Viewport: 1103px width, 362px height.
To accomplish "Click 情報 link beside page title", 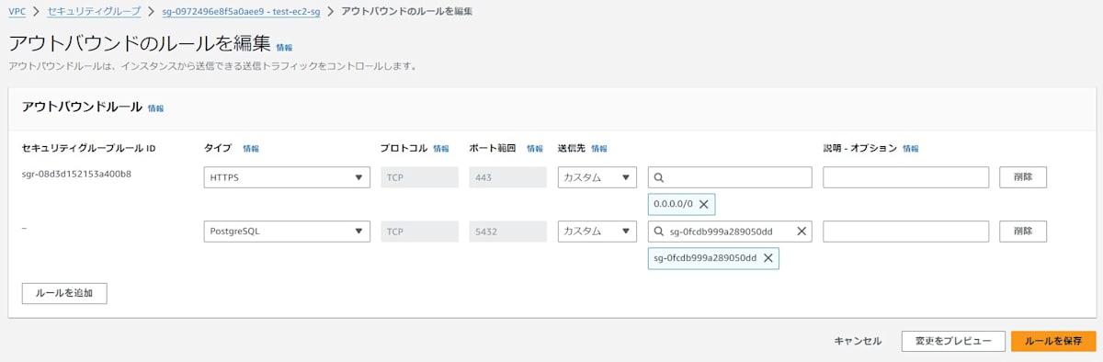I will coord(284,47).
